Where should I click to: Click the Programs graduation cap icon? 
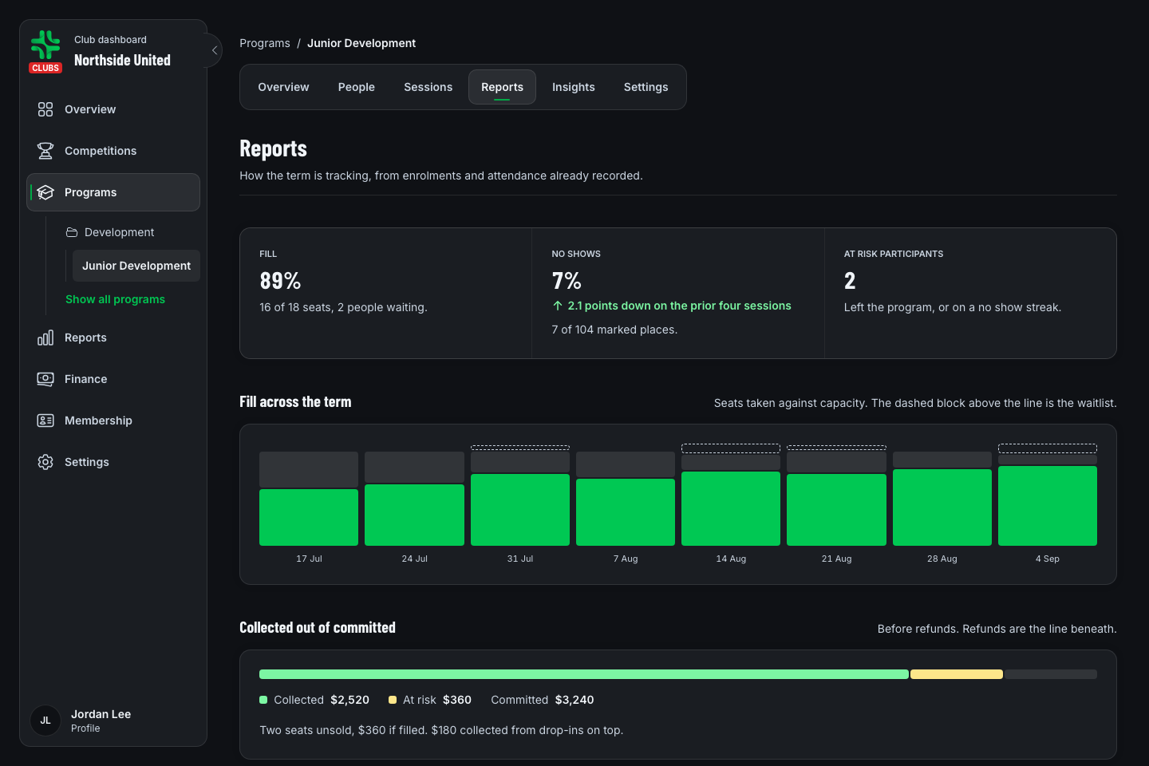[x=45, y=192]
